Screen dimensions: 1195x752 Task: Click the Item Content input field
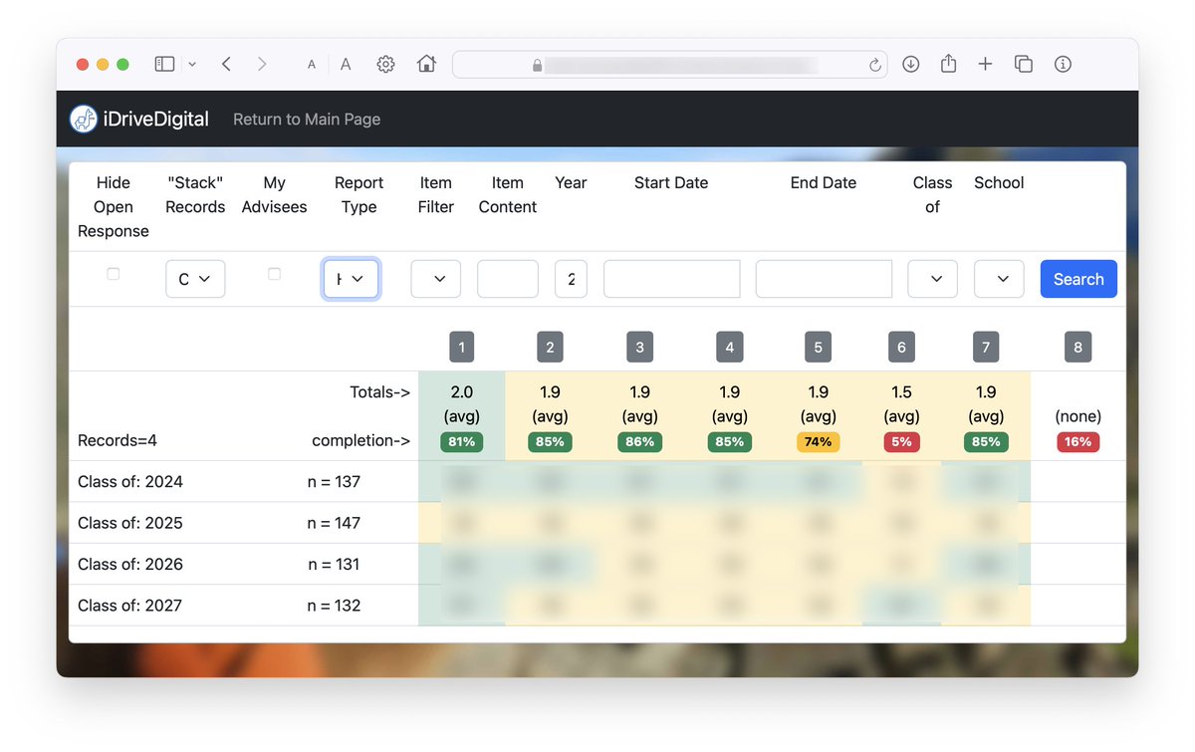[x=508, y=279]
